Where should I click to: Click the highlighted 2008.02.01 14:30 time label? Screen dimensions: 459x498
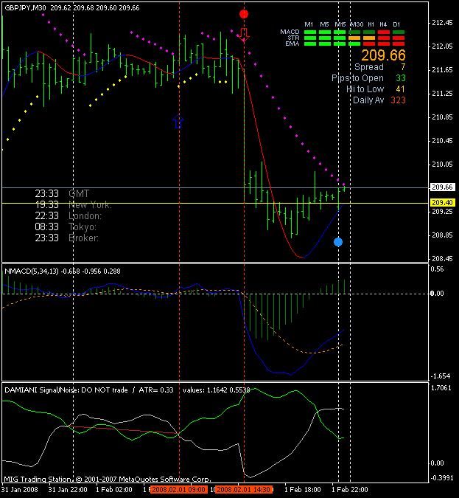pyautogui.click(x=244, y=489)
